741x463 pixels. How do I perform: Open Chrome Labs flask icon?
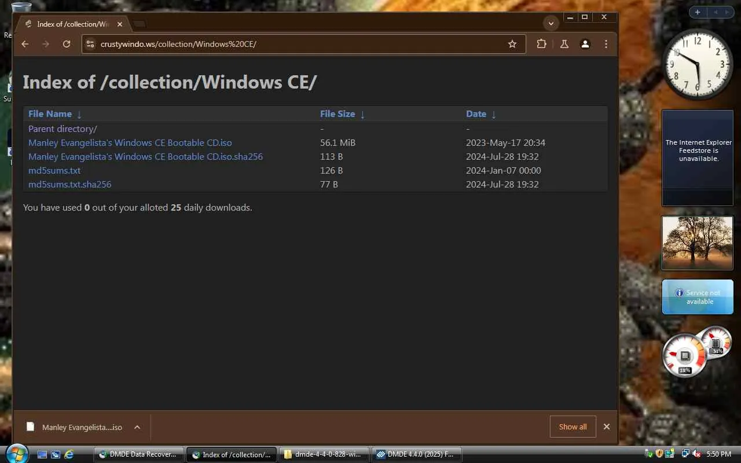564,44
